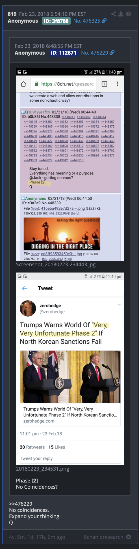Open quoted post link No. 476229
Image resolution: width=139 pixels, height=549 pixels.
[x=95, y=53]
